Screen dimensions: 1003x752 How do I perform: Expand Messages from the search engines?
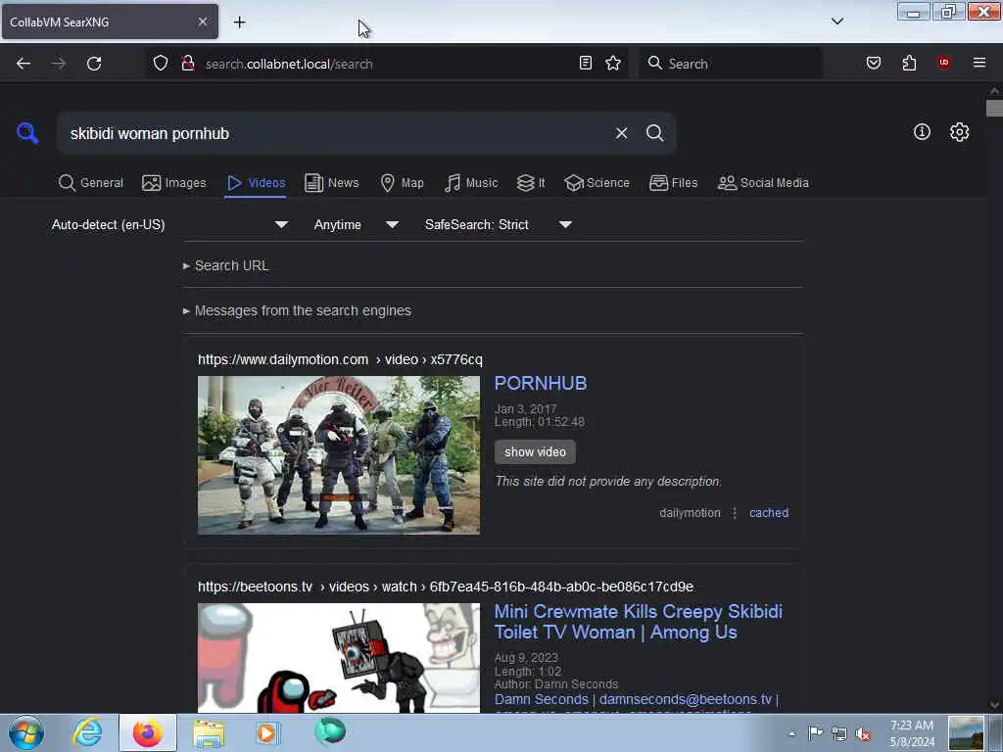tap(297, 310)
